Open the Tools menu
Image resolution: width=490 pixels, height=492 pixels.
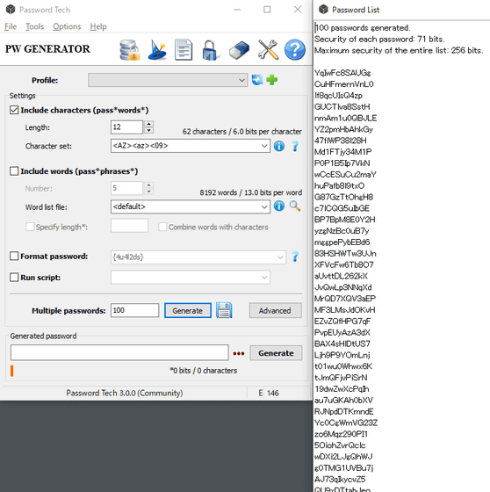coord(34,26)
